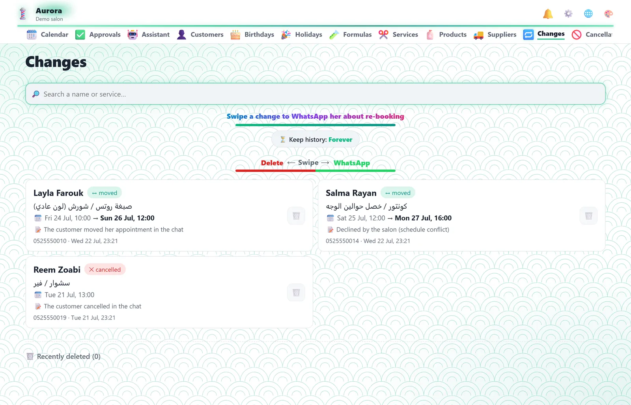
Task: Click phone number 0525550010
Action: tap(50, 241)
